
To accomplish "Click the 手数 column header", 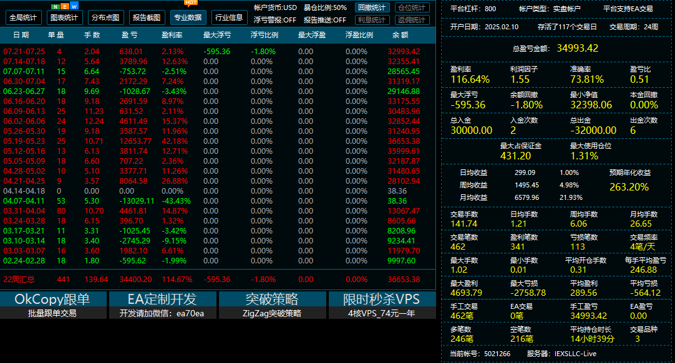I will pyautogui.click(x=92, y=35).
